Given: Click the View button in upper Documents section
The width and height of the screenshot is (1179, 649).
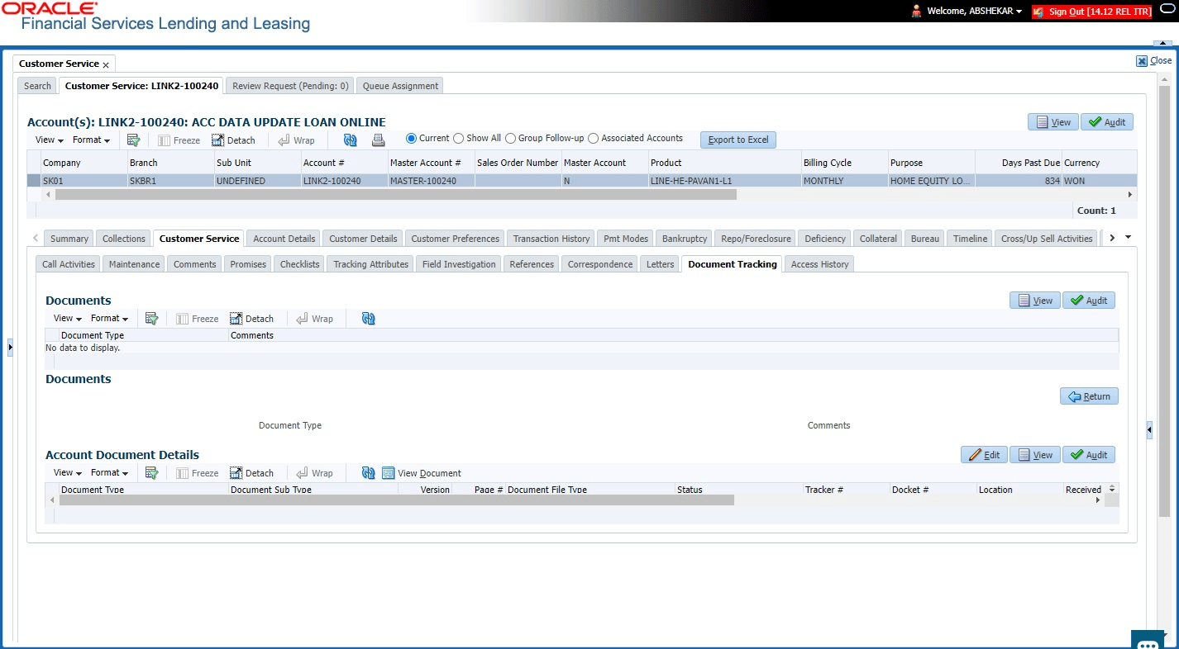Looking at the screenshot, I should (x=1034, y=301).
